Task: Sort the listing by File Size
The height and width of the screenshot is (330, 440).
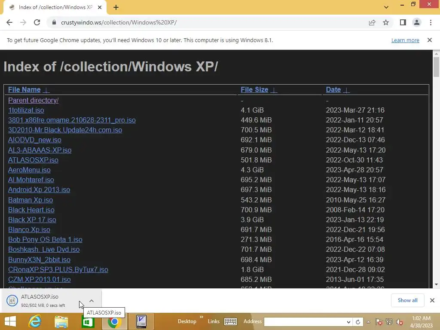Action: pos(254,89)
